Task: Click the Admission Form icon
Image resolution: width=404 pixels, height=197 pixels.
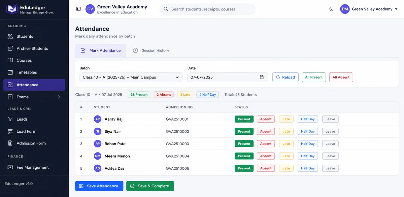Action: click(x=10, y=143)
